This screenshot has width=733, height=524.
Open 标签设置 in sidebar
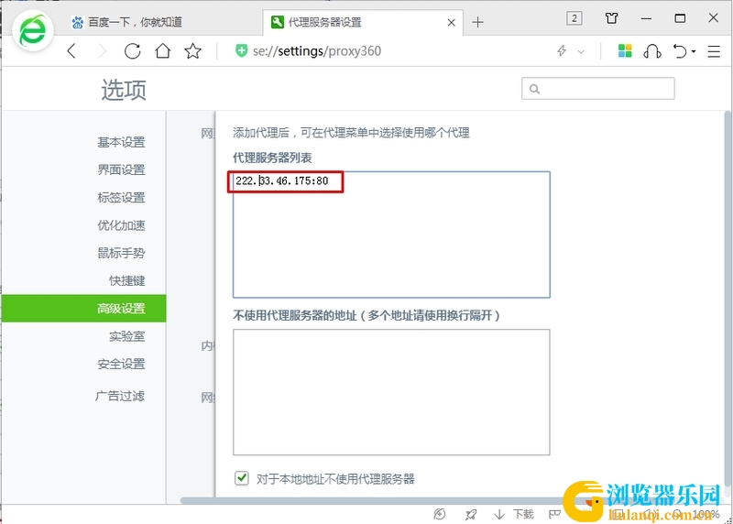(121, 197)
